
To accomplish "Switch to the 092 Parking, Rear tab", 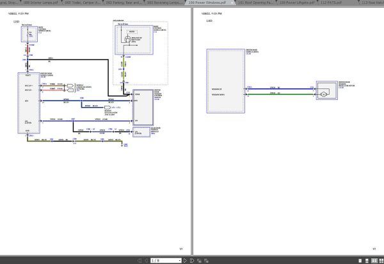I will [124, 3].
